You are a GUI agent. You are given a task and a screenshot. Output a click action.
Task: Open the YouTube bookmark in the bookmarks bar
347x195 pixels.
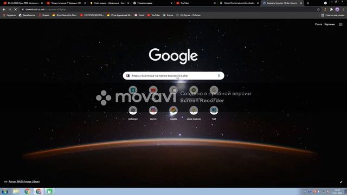click(153, 15)
